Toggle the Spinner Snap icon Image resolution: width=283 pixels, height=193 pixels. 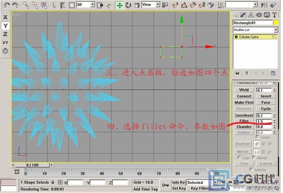(x=202, y=5)
